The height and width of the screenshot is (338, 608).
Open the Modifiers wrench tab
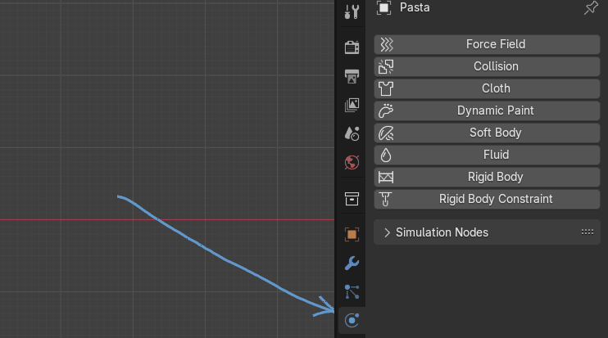click(x=352, y=263)
